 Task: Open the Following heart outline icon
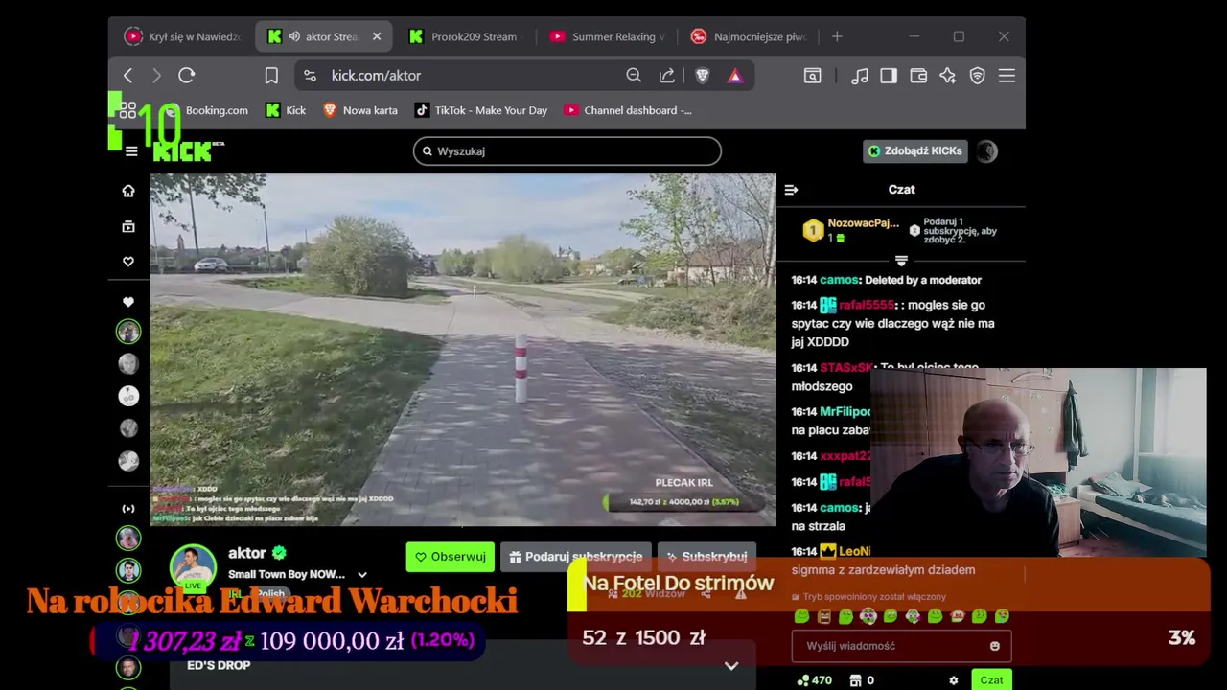pyautogui.click(x=128, y=262)
